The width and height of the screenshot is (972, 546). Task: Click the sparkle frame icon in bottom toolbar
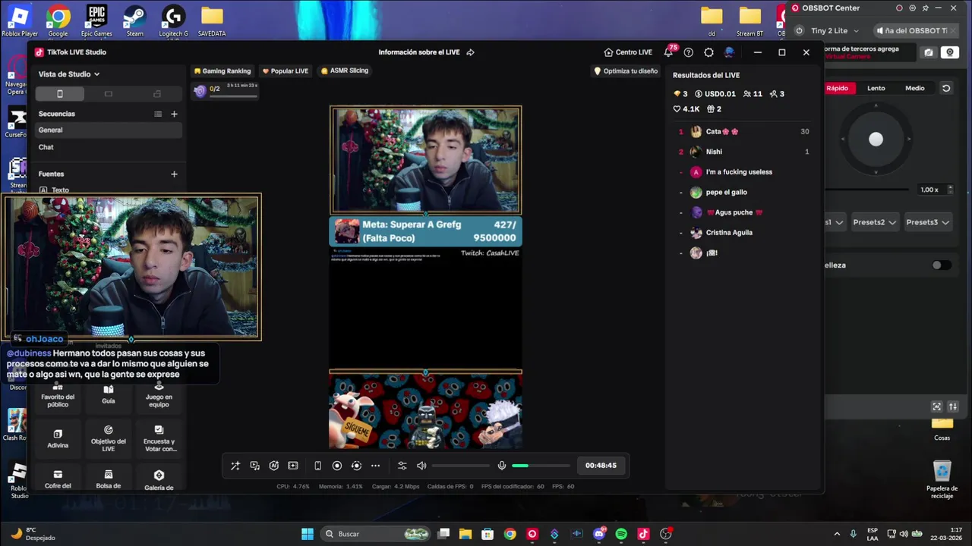pos(293,466)
